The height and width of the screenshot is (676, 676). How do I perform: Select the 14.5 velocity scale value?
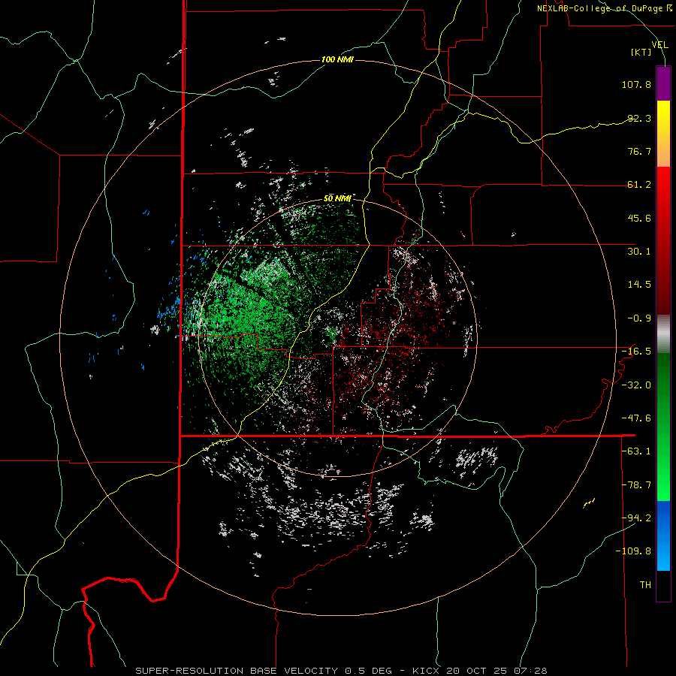click(639, 285)
